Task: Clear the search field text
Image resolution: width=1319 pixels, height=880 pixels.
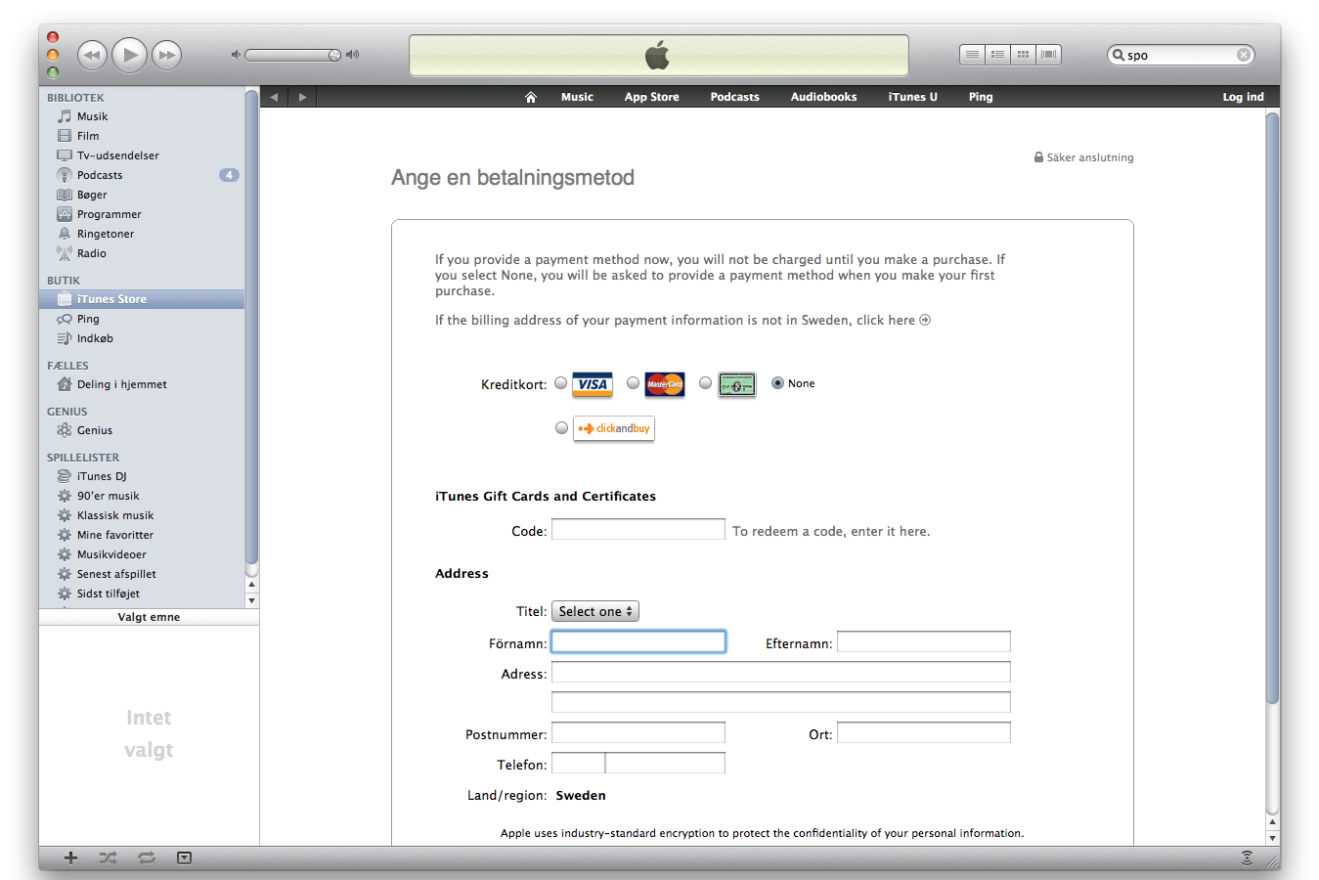Action: [1244, 55]
